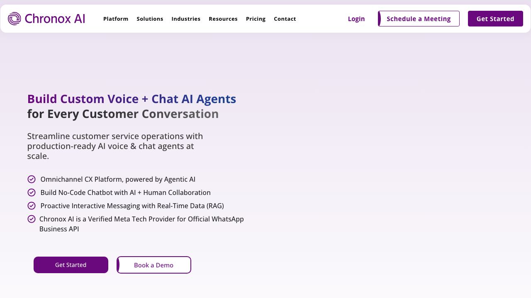Click the text about Official WhatsApp Business API
This screenshot has width=531, height=298.
(x=141, y=224)
